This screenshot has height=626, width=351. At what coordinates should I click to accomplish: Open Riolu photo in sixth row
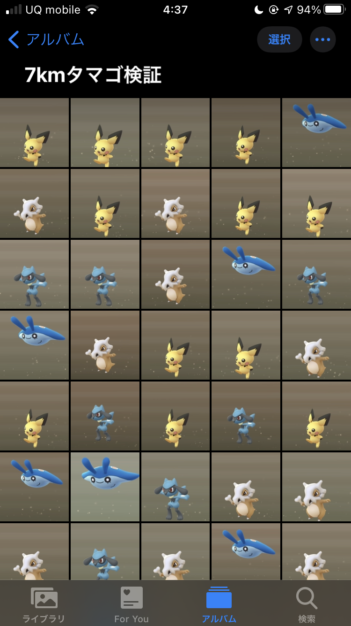click(x=175, y=487)
